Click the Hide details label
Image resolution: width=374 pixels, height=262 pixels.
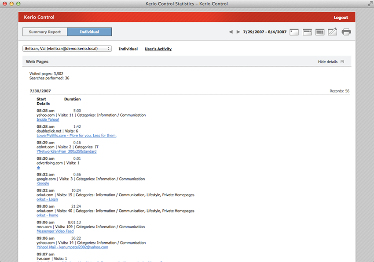coord(328,61)
